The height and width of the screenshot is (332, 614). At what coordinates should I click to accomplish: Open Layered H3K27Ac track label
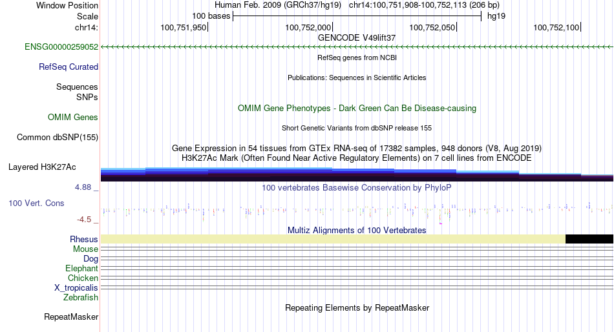42,167
